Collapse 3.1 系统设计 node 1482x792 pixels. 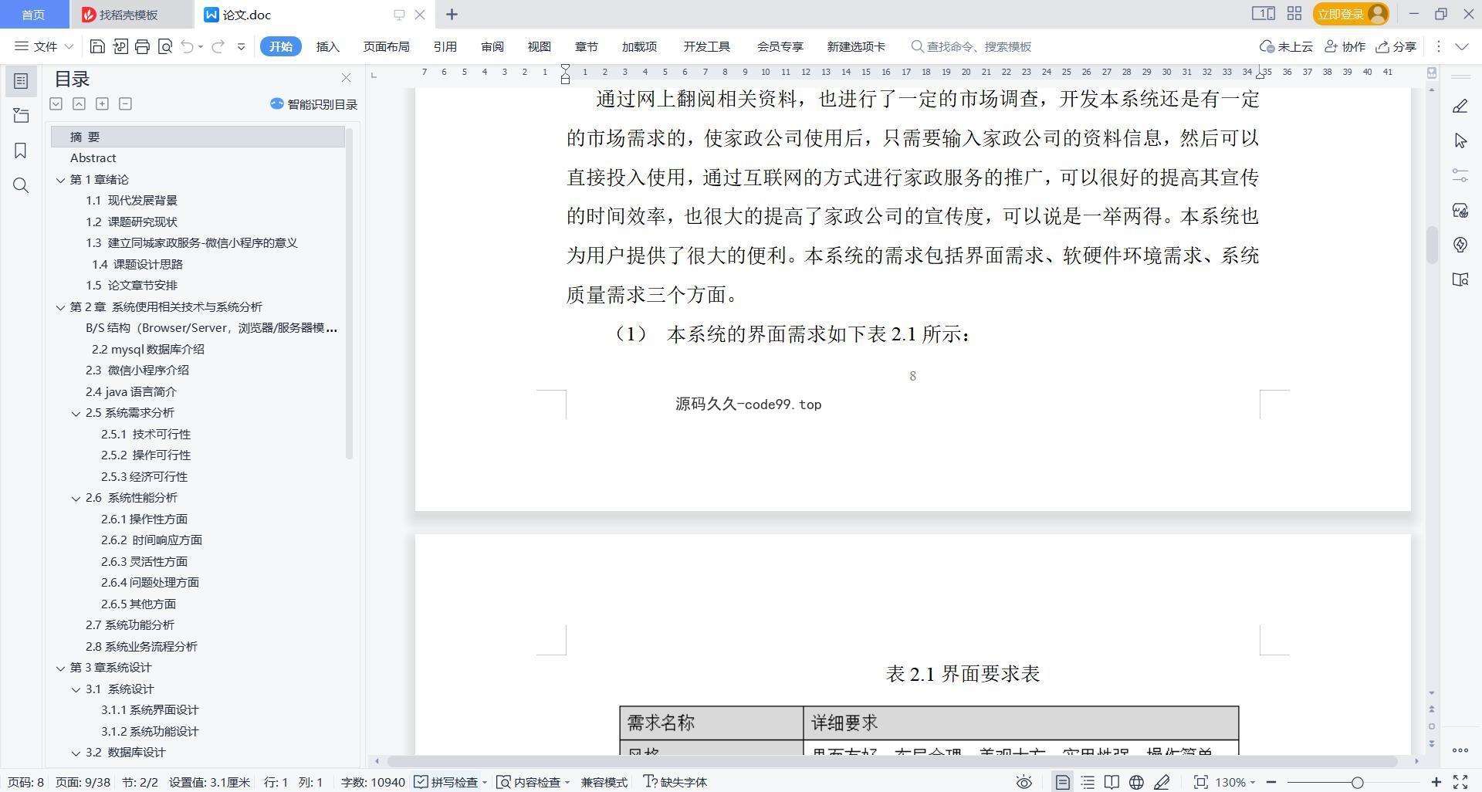click(76, 689)
